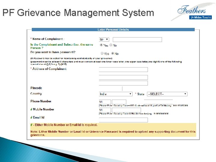
Task: Click phone telephone number field
Action: pos(158,102)
